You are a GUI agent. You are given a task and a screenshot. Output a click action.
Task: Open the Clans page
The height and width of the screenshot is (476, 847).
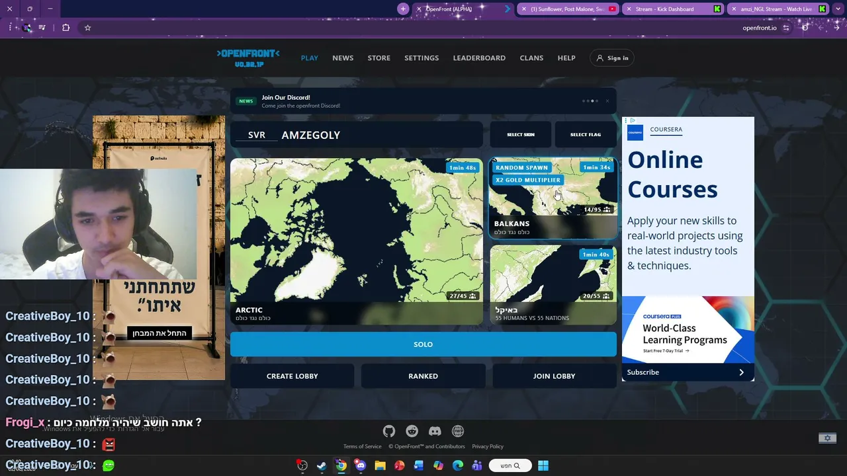531,58
